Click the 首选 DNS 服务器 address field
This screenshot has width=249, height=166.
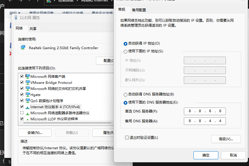(205, 111)
